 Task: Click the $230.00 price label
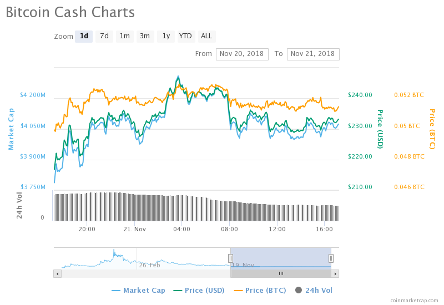[x=360, y=126]
